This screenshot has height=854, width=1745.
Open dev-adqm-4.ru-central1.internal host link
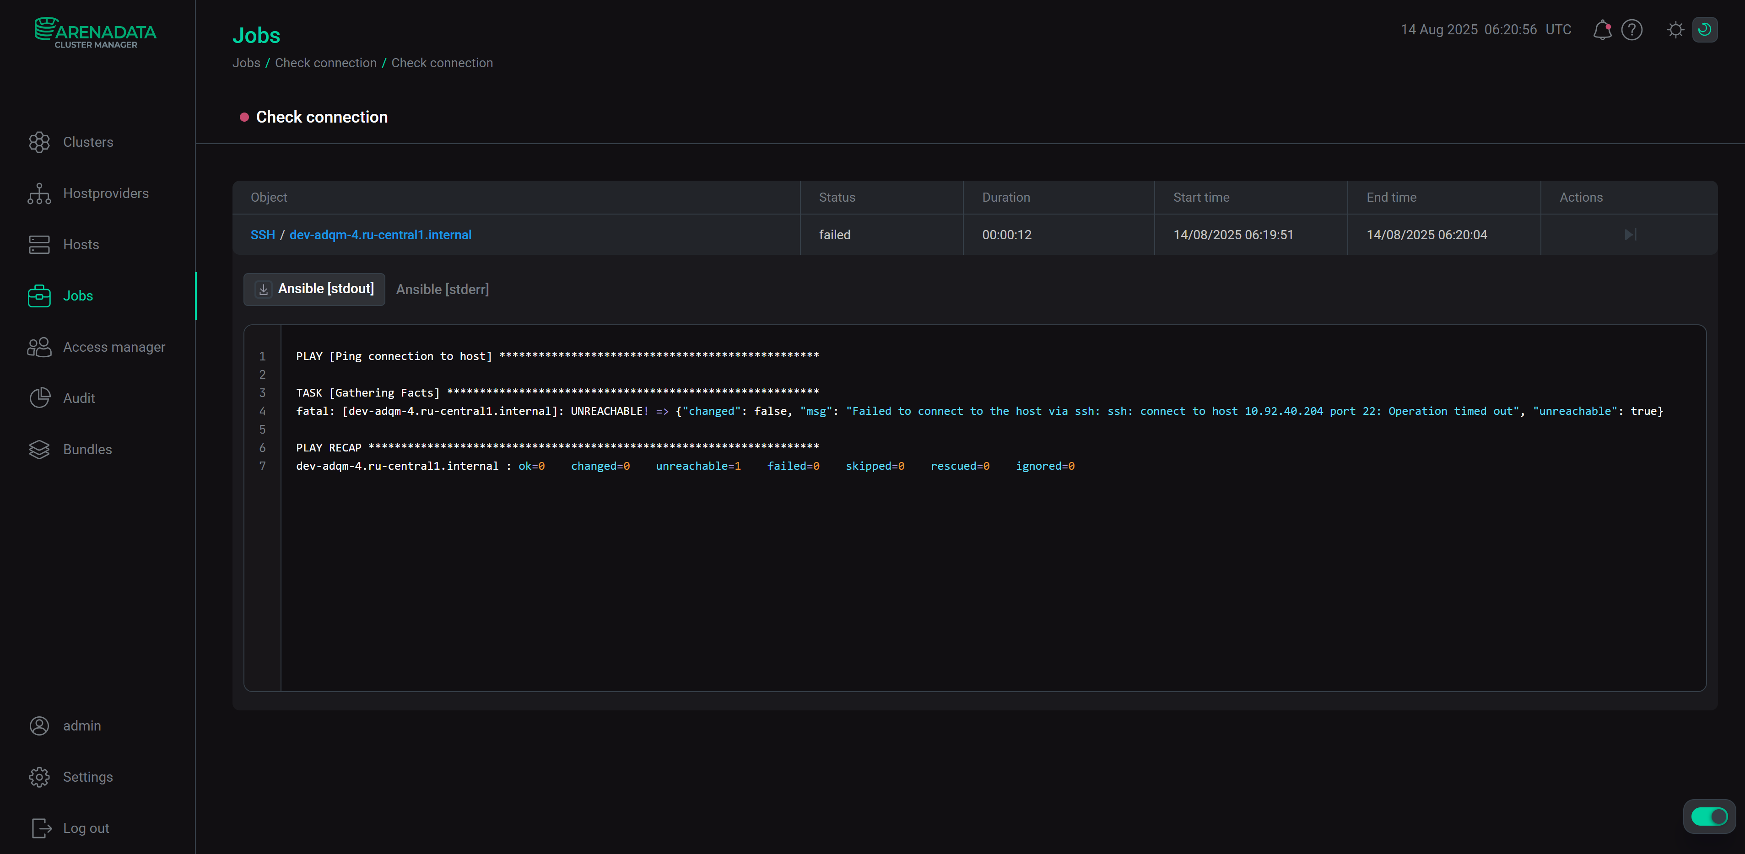pyautogui.click(x=380, y=234)
